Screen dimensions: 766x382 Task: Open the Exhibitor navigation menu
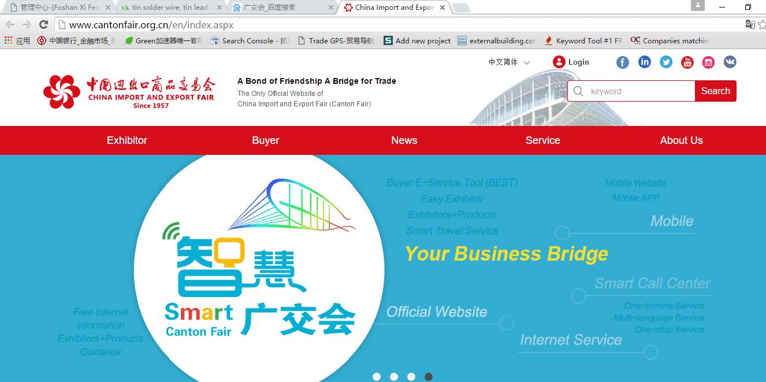pos(127,140)
